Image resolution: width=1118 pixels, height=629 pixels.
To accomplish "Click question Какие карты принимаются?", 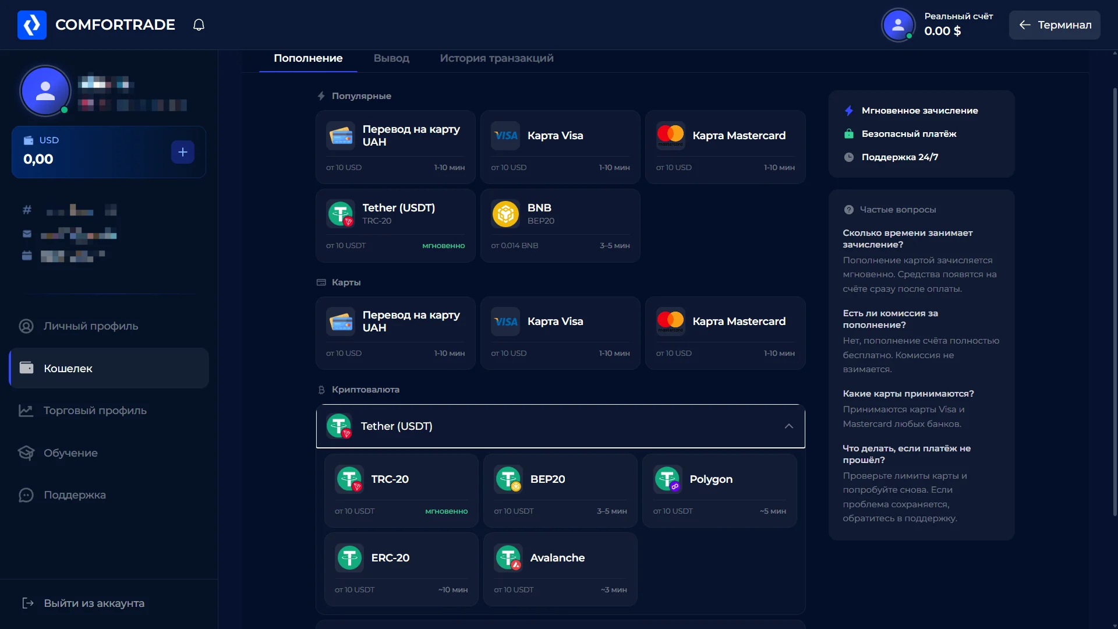I will click(908, 394).
